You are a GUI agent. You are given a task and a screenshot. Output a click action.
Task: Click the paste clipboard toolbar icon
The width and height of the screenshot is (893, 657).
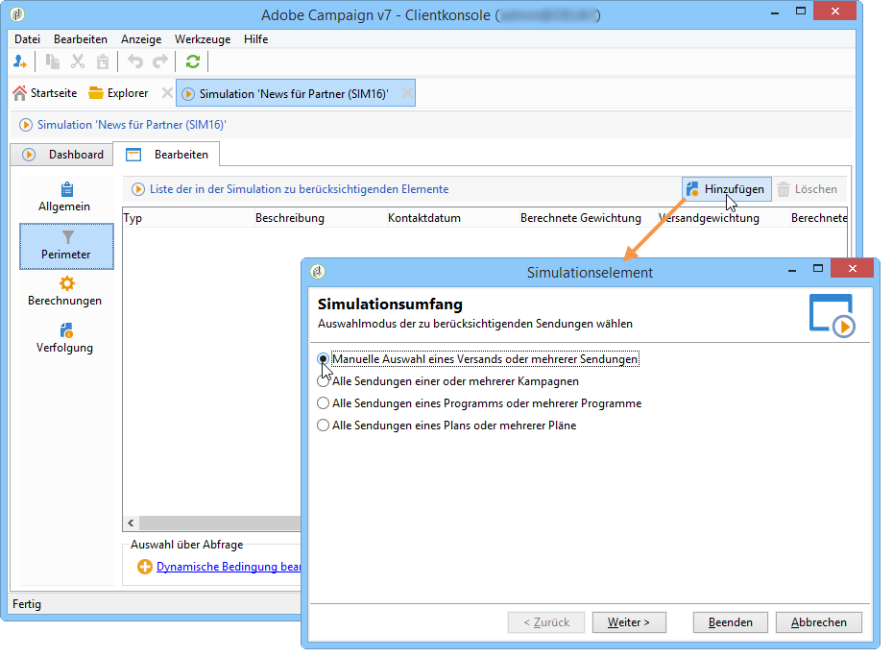[x=103, y=61]
